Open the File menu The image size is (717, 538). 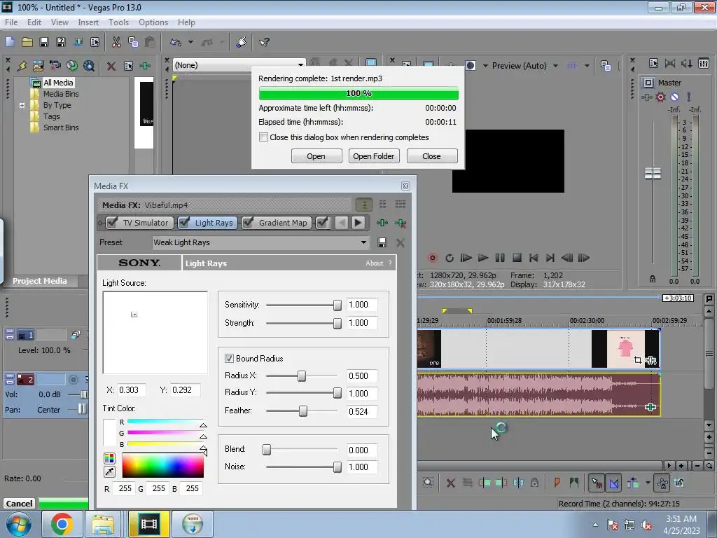pyautogui.click(x=11, y=22)
